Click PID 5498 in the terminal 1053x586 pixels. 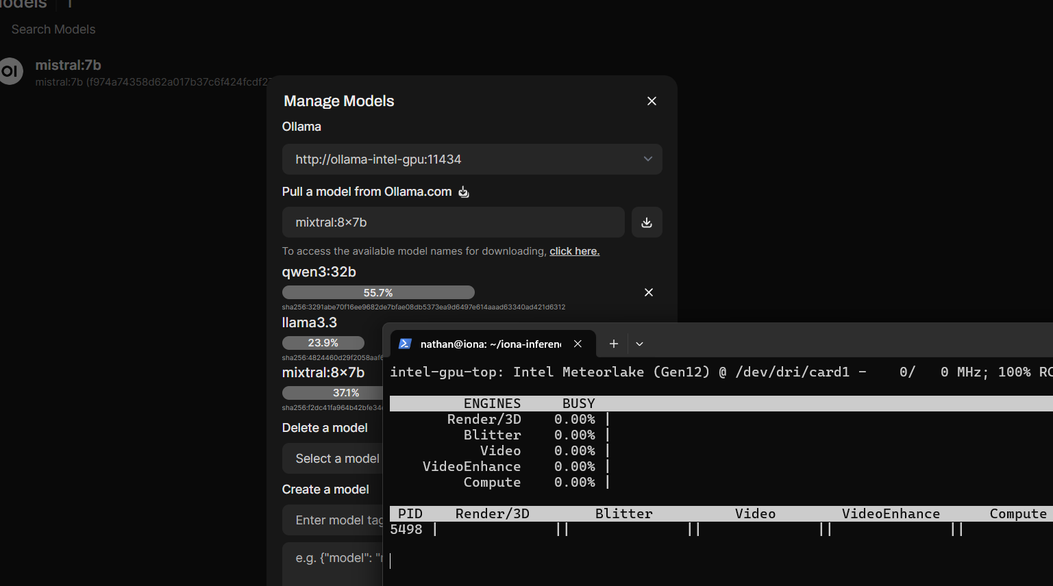coord(406,529)
